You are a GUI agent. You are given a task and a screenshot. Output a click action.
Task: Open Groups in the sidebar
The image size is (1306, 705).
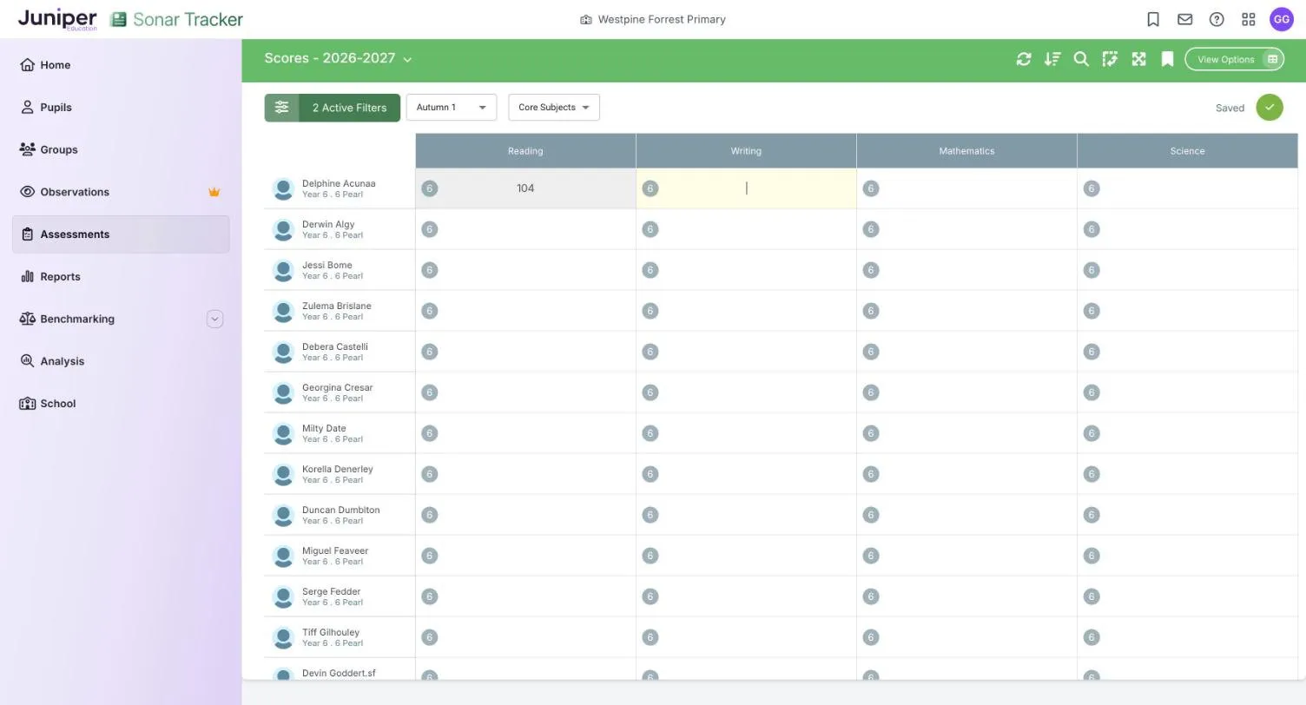pyautogui.click(x=121, y=149)
